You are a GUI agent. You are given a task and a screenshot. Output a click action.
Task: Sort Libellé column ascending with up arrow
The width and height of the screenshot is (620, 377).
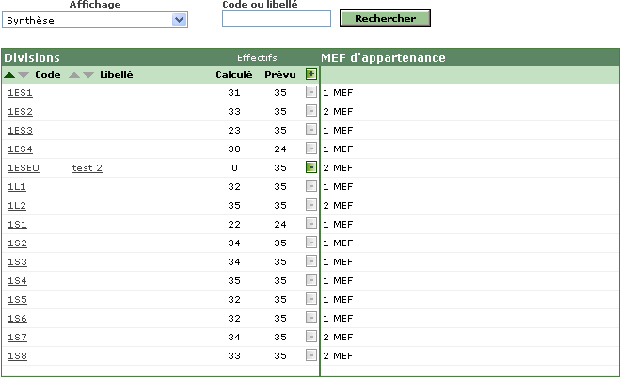(x=74, y=75)
